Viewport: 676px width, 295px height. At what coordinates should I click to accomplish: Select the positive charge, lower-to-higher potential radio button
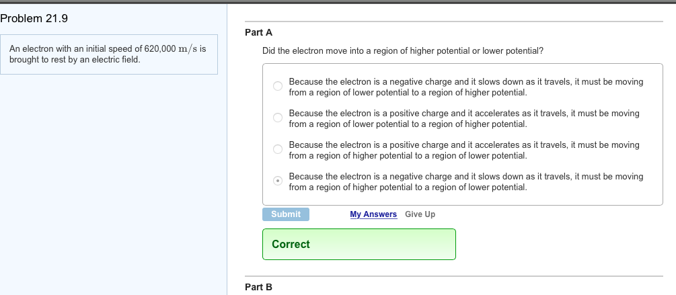[x=277, y=118]
